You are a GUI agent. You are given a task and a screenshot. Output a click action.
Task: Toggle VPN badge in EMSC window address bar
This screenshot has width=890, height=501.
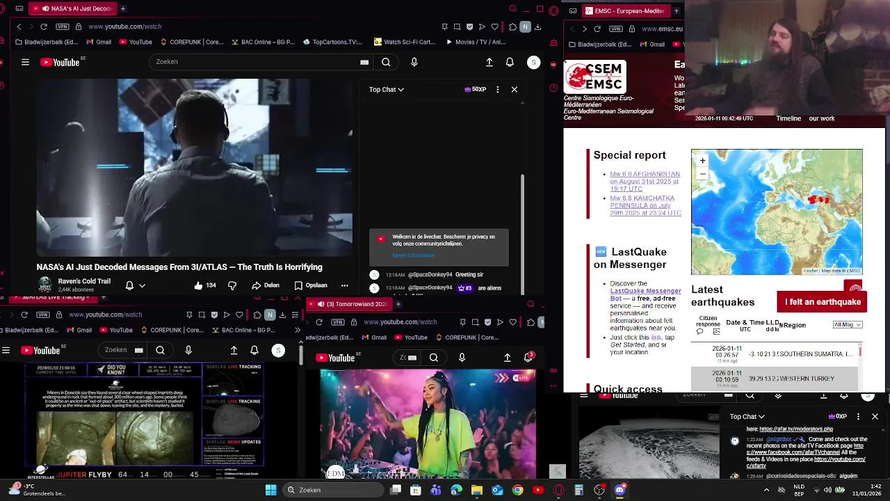616,29
